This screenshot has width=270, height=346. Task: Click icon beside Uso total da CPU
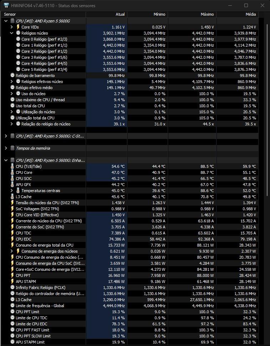pyautogui.click(x=12, y=106)
